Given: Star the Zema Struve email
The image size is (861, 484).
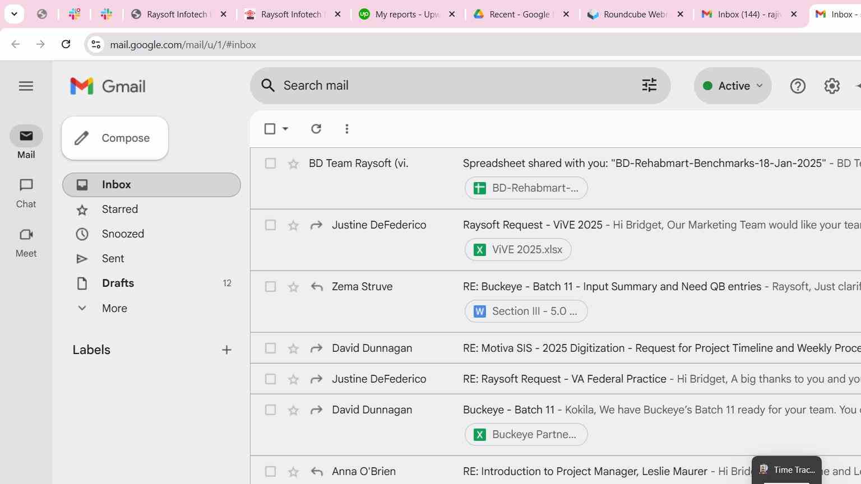Looking at the screenshot, I should [293, 287].
